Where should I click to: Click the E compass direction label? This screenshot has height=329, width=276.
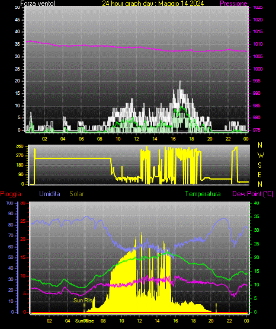click(259, 174)
